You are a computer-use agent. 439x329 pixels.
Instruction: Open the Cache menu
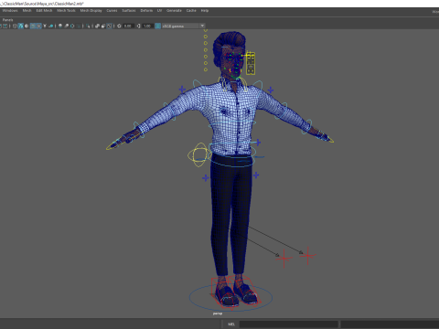click(191, 10)
